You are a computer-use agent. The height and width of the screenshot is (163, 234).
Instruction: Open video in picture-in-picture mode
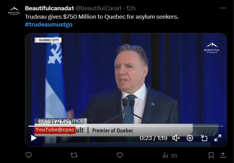(x=204, y=138)
